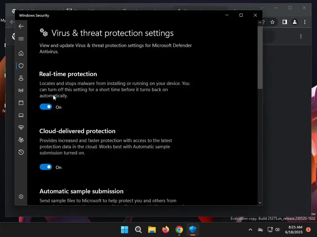Turn off Real-time protection toggle
Viewport: 317px width, 237px height.
coord(46,107)
